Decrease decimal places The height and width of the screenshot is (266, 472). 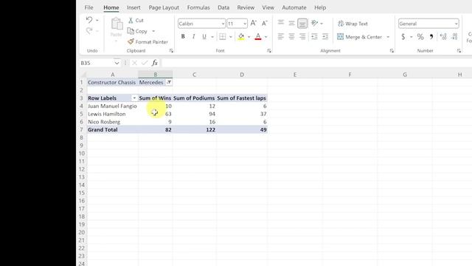click(x=454, y=37)
